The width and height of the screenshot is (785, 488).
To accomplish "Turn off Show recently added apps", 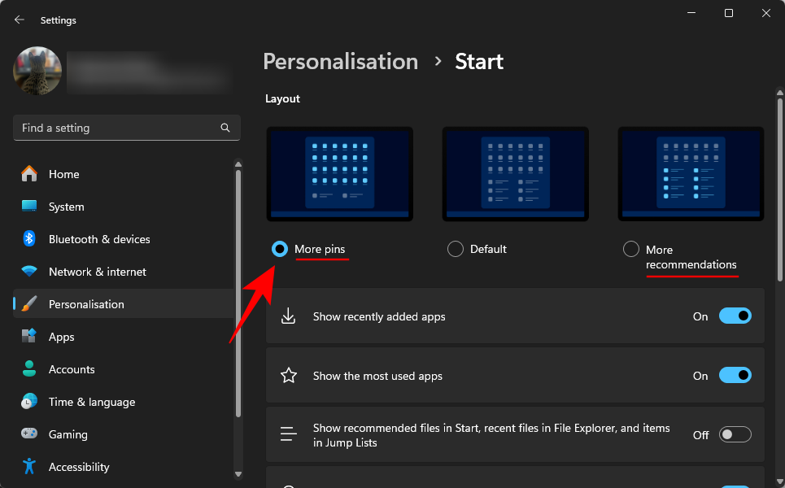I will coord(735,316).
